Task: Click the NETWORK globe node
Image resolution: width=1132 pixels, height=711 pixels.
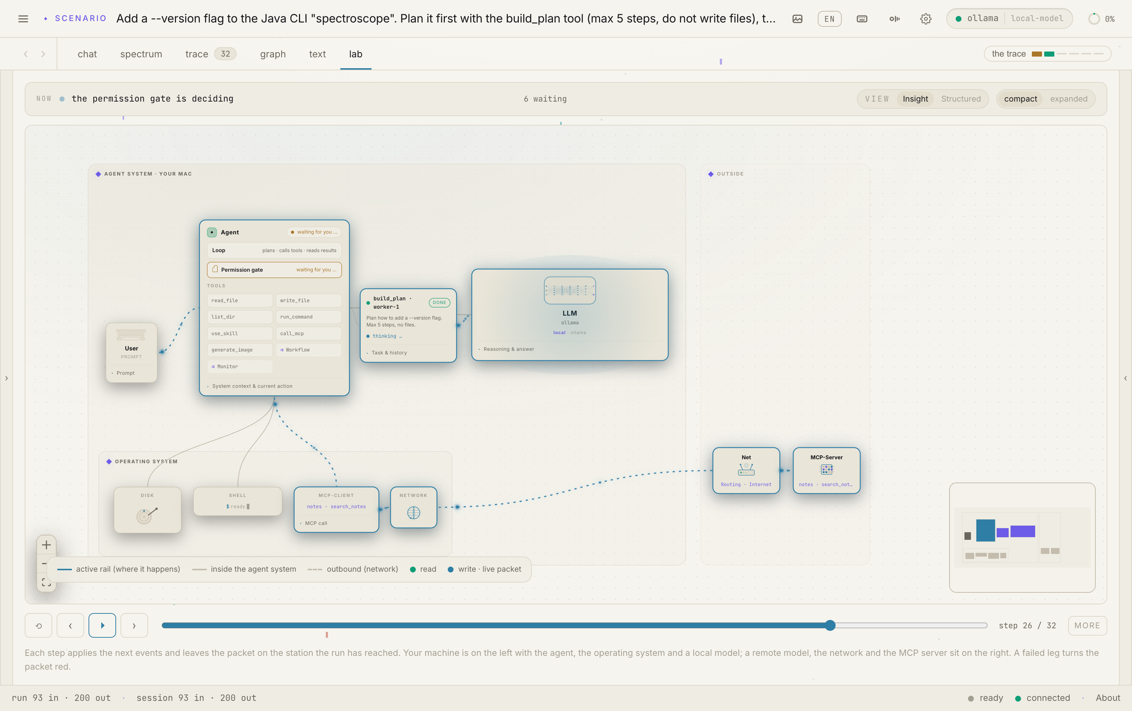Action: (413, 507)
